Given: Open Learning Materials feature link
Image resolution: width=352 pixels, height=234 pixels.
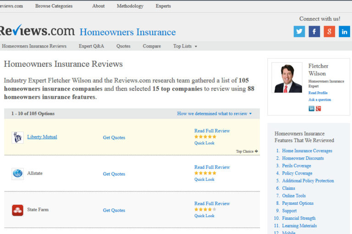Looking at the screenshot, I should tap(299, 226).
